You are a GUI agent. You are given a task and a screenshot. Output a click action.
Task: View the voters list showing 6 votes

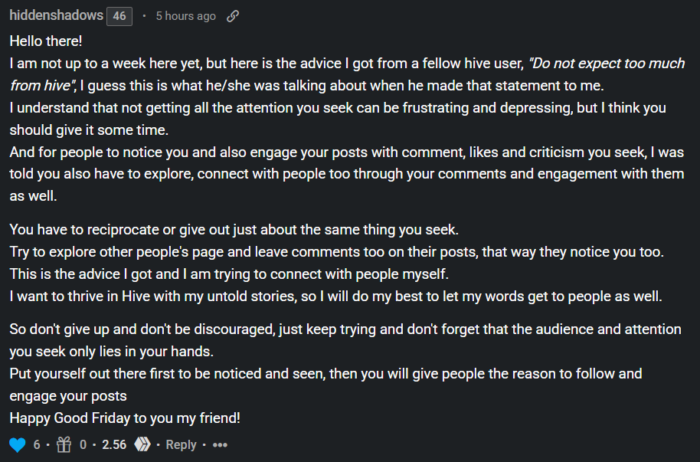(37, 444)
